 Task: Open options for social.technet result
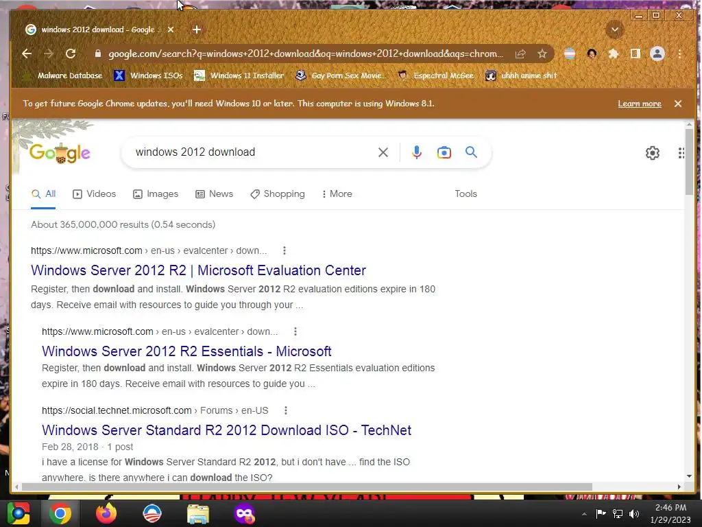pos(286,410)
